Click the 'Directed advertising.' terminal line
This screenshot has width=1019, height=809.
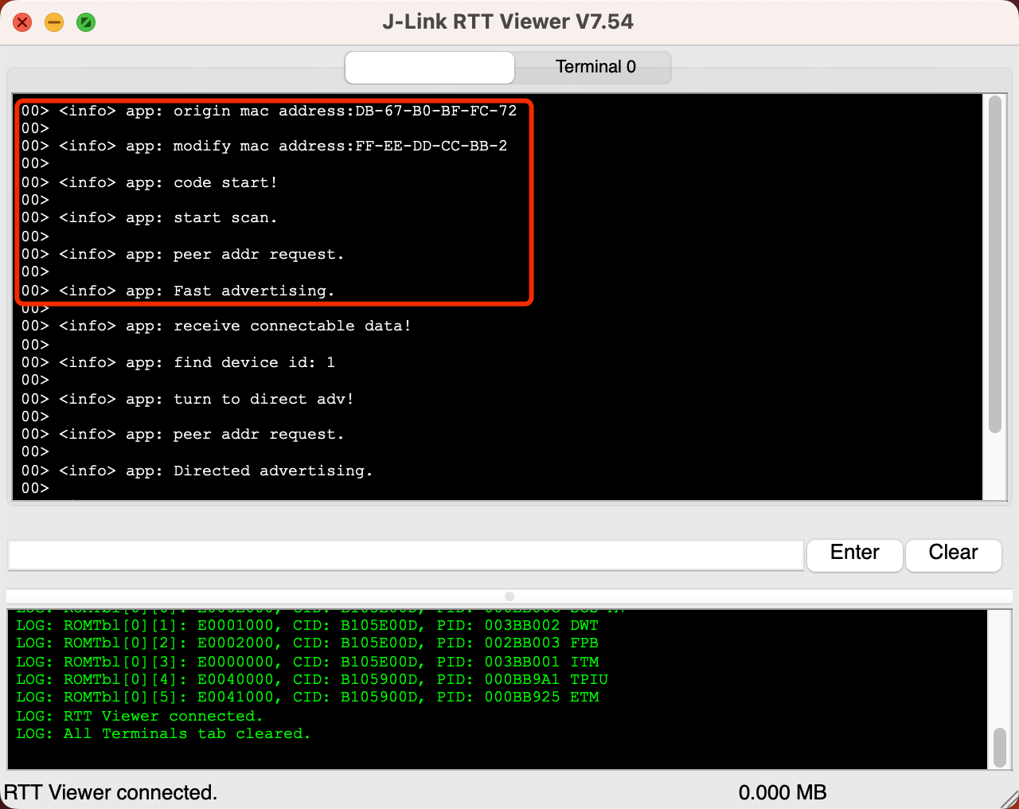(197, 471)
